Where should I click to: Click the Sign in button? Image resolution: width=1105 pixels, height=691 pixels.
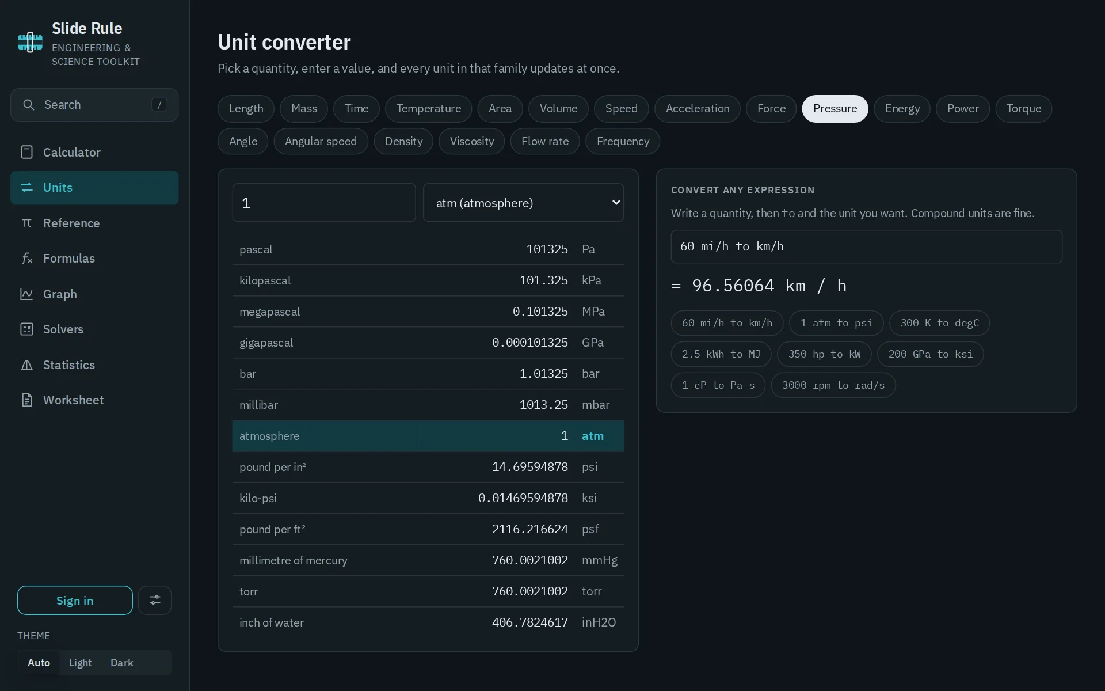[x=75, y=600]
